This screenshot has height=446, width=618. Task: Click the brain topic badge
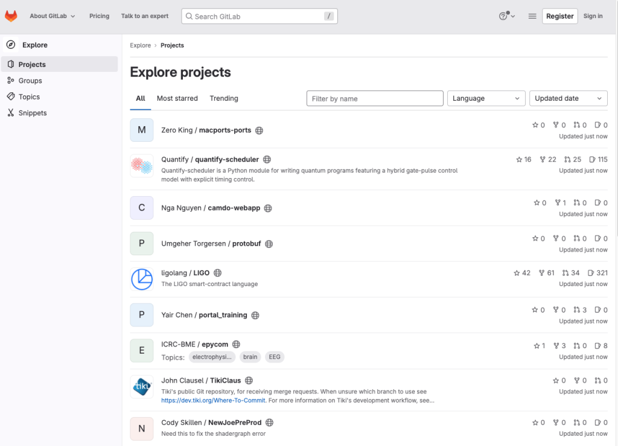pyautogui.click(x=250, y=357)
